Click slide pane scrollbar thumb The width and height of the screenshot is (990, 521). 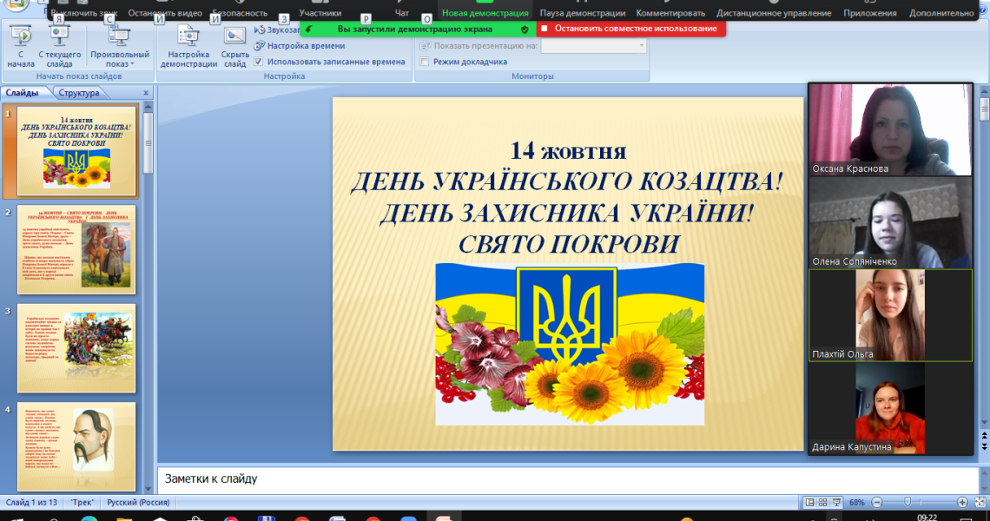[x=148, y=143]
